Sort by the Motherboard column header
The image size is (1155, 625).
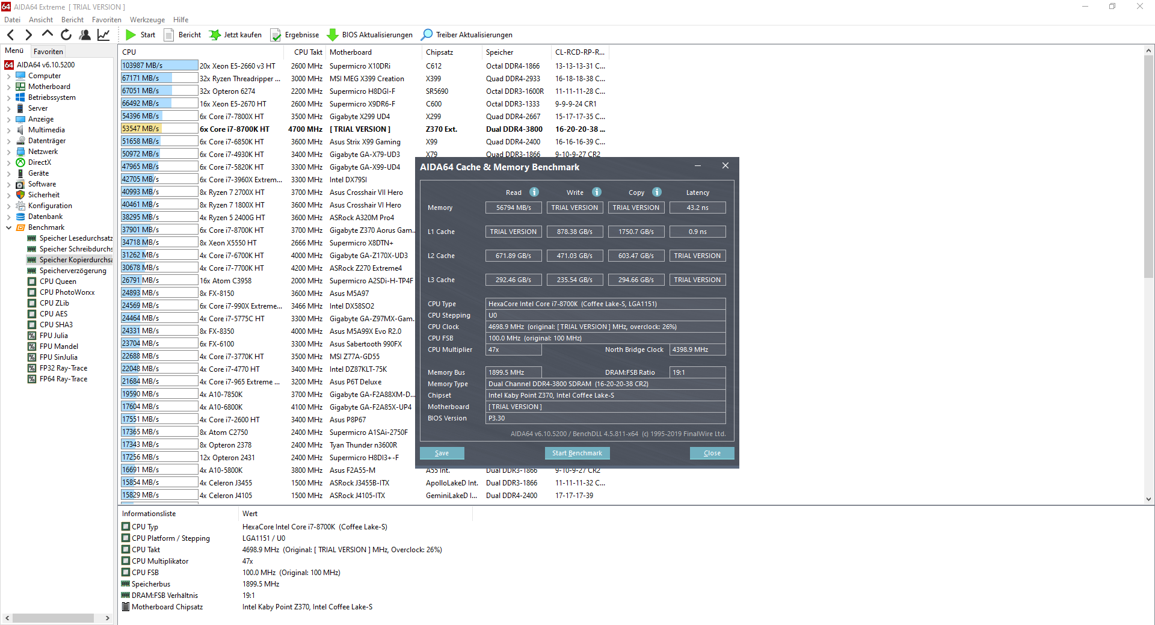pos(374,52)
